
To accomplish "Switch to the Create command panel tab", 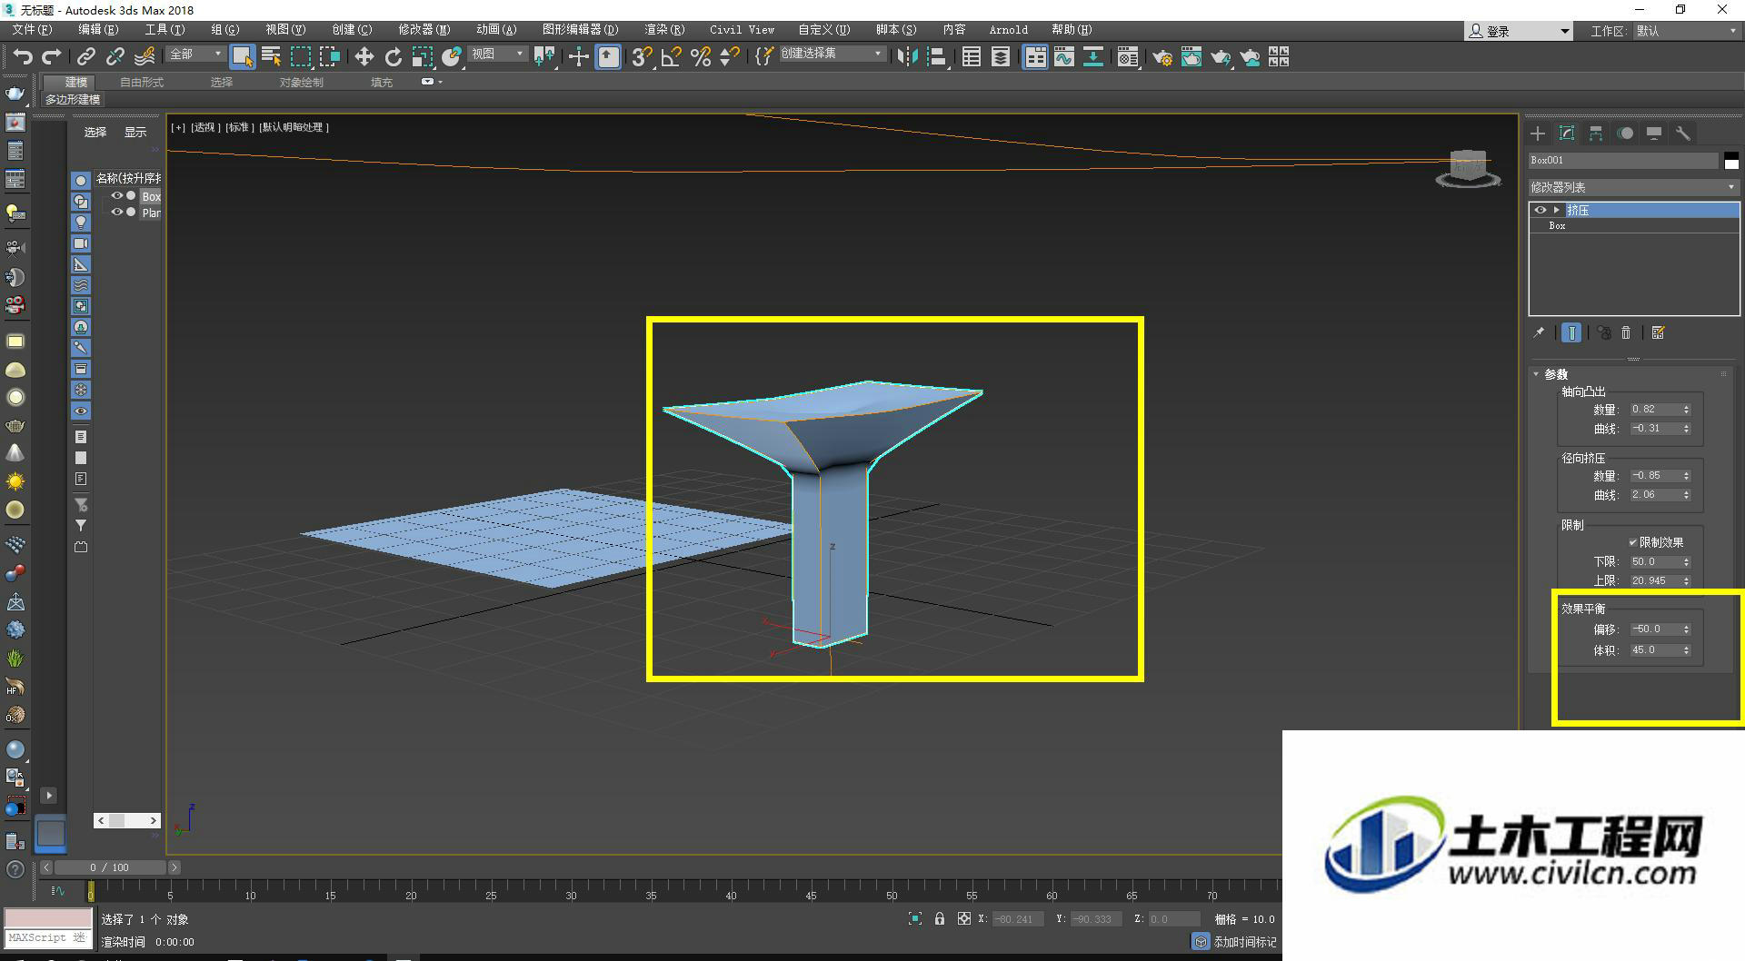I will click(x=1538, y=134).
